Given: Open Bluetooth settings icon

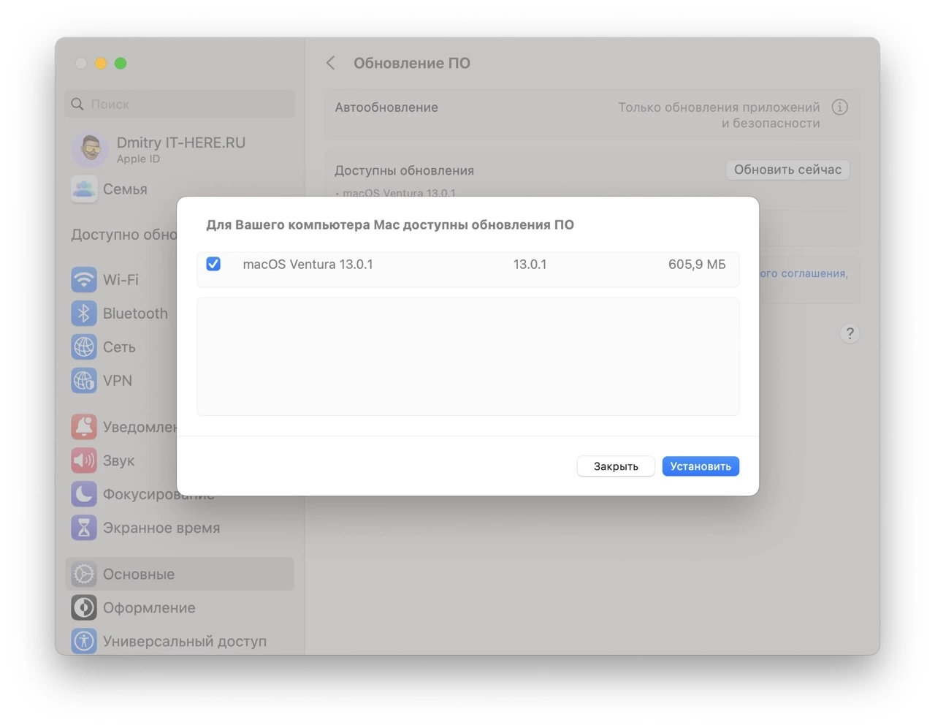Looking at the screenshot, I should click(x=84, y=313).
